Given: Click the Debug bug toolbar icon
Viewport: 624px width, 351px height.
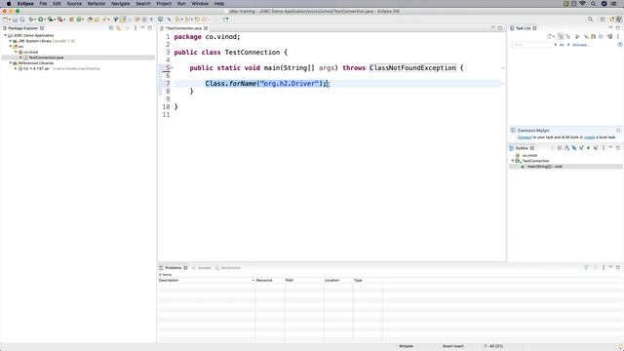Looking at the screenshot, I should pos(30,19).
